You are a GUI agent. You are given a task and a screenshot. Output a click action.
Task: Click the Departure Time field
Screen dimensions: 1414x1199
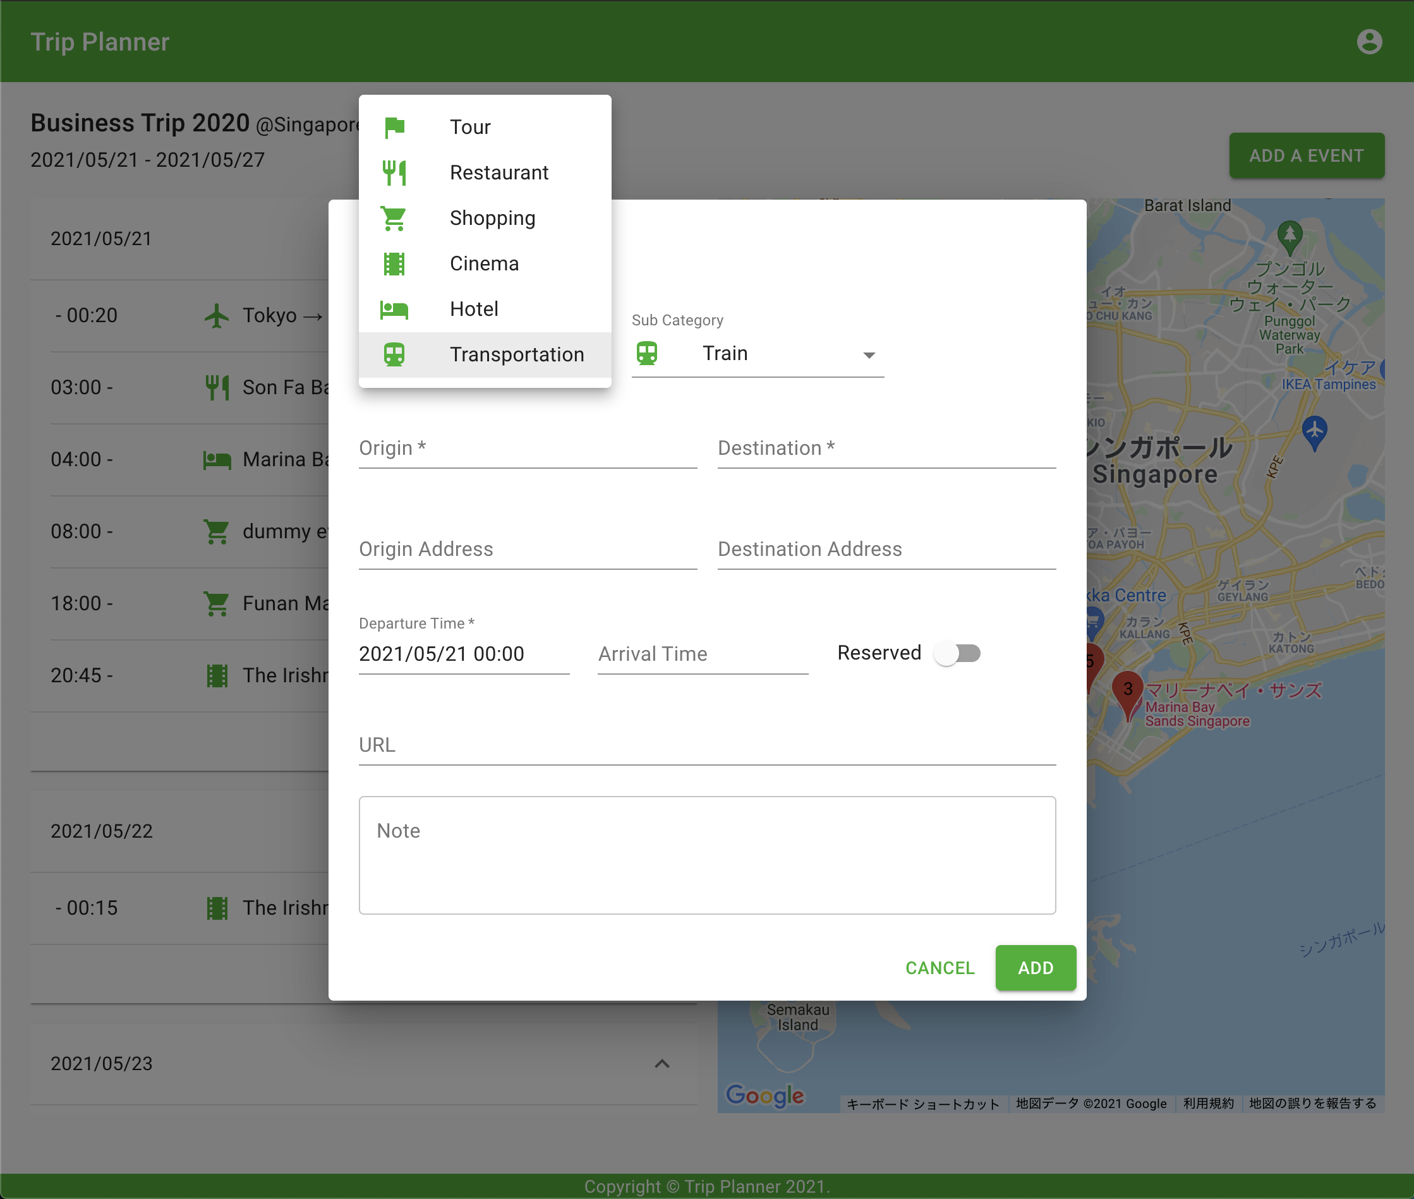[x=464, y=654]
